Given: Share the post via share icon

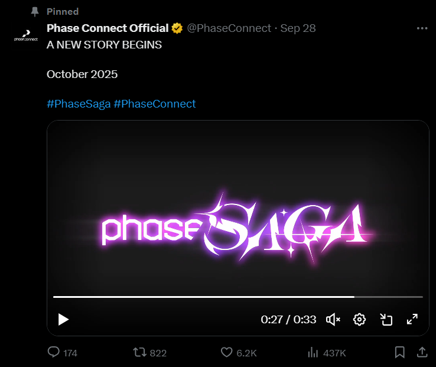Looking at the screenshot, I should [422, 352].
